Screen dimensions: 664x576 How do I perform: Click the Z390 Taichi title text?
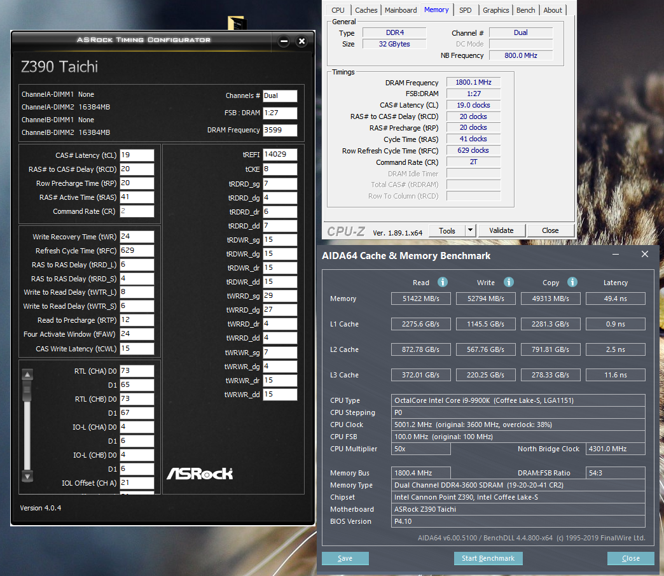click(59, 67)
